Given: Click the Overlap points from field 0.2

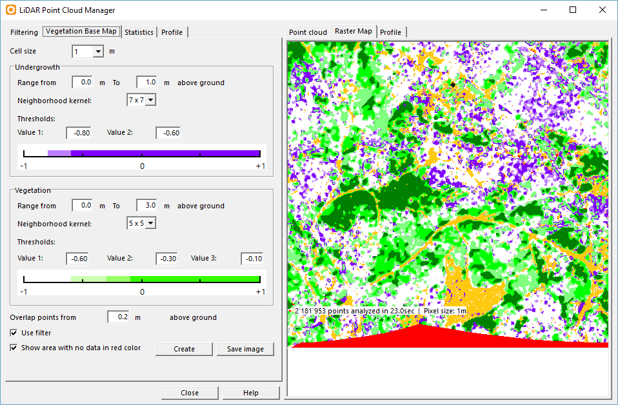Looking at the screenshot, I should pos(119,317).
